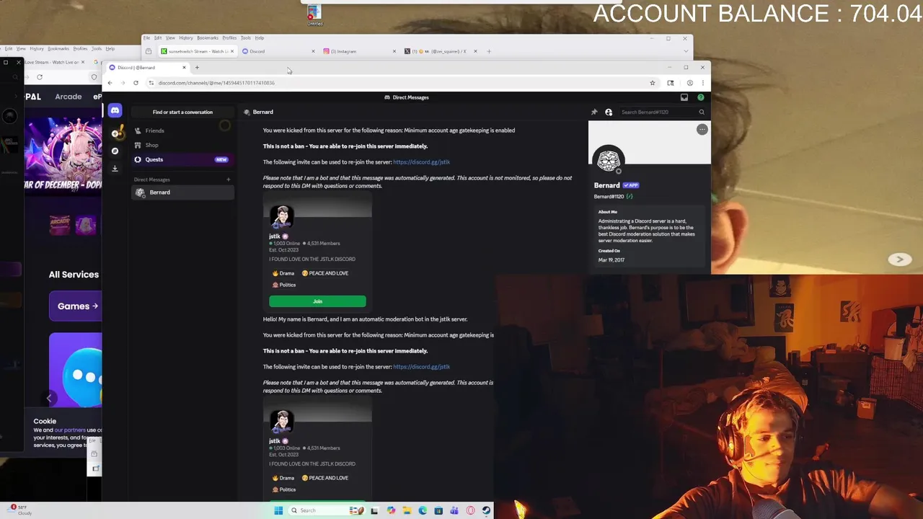Click Bernard avatar in profile panel
This screenshot has width=923, height=519.
coord(609,159)
